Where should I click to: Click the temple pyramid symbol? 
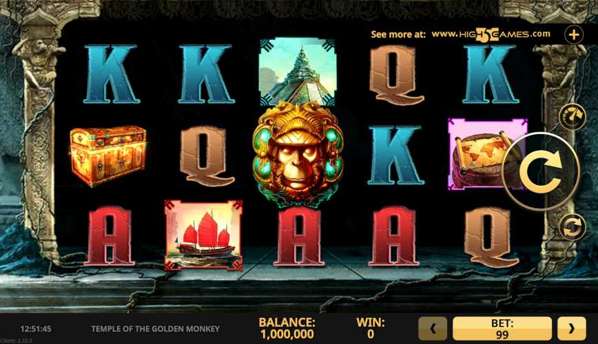(x=298, y=72)
